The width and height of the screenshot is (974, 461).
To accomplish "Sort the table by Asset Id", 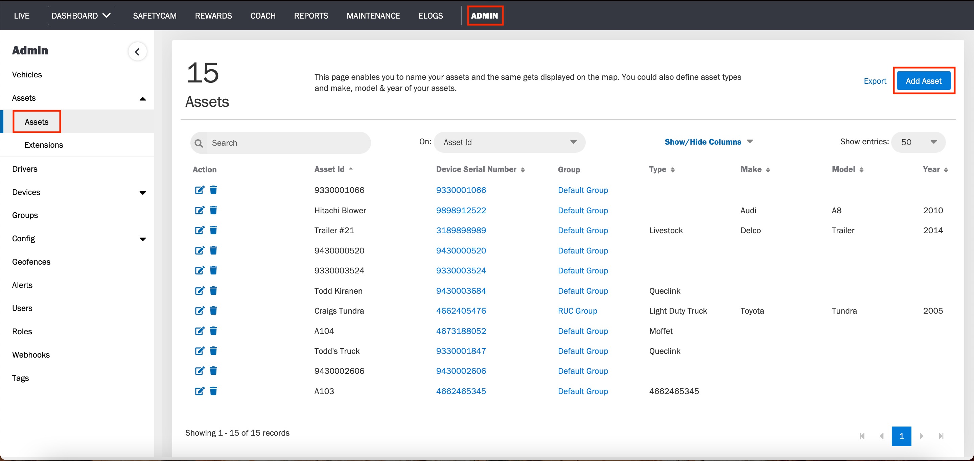I will [x=333, y=169].
